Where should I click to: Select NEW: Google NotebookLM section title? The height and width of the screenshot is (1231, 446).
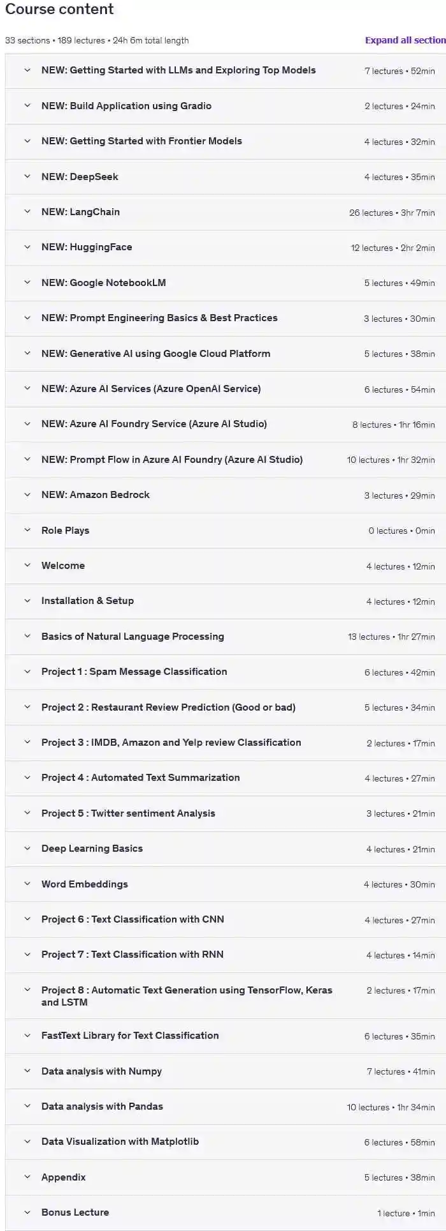point(103,283)
